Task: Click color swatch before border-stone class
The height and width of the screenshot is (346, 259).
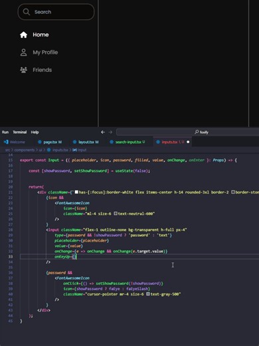Action: 233,192
